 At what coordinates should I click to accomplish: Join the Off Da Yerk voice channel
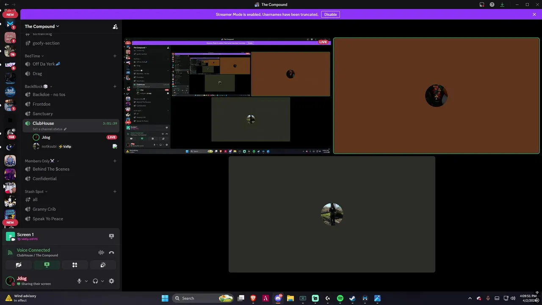pyautogui.click(x=70, y=64)
